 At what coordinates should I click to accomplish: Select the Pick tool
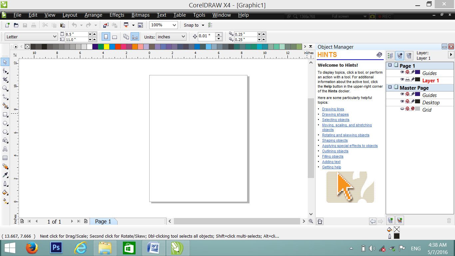5,62
